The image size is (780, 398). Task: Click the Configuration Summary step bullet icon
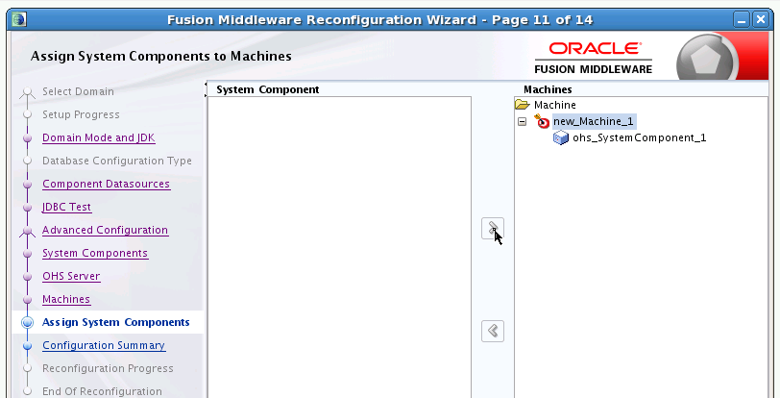click(27, 346)
